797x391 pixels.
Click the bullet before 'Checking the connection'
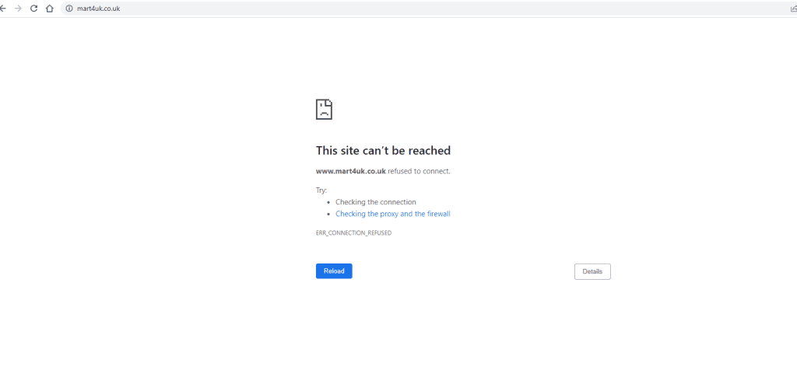coord(329,202)
